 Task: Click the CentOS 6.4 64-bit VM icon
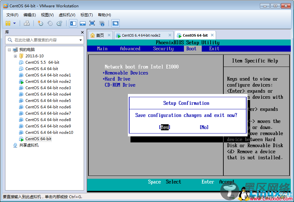pos(21,69)
